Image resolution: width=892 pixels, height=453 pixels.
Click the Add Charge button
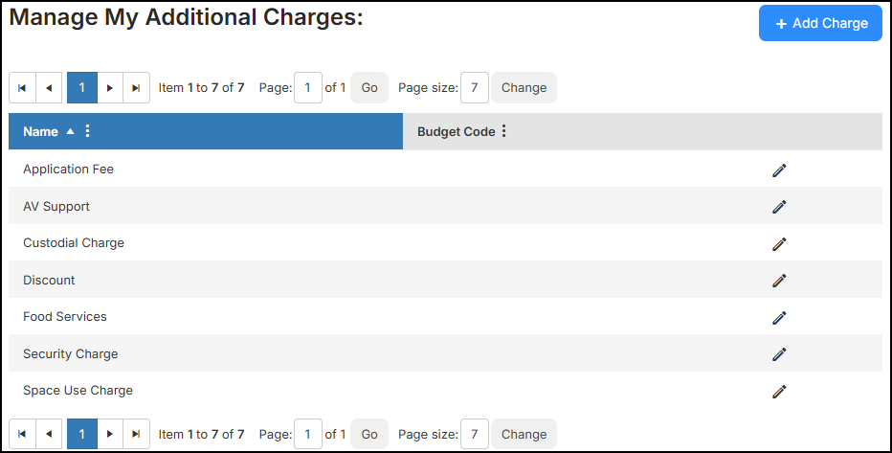(x=820, y=23)
